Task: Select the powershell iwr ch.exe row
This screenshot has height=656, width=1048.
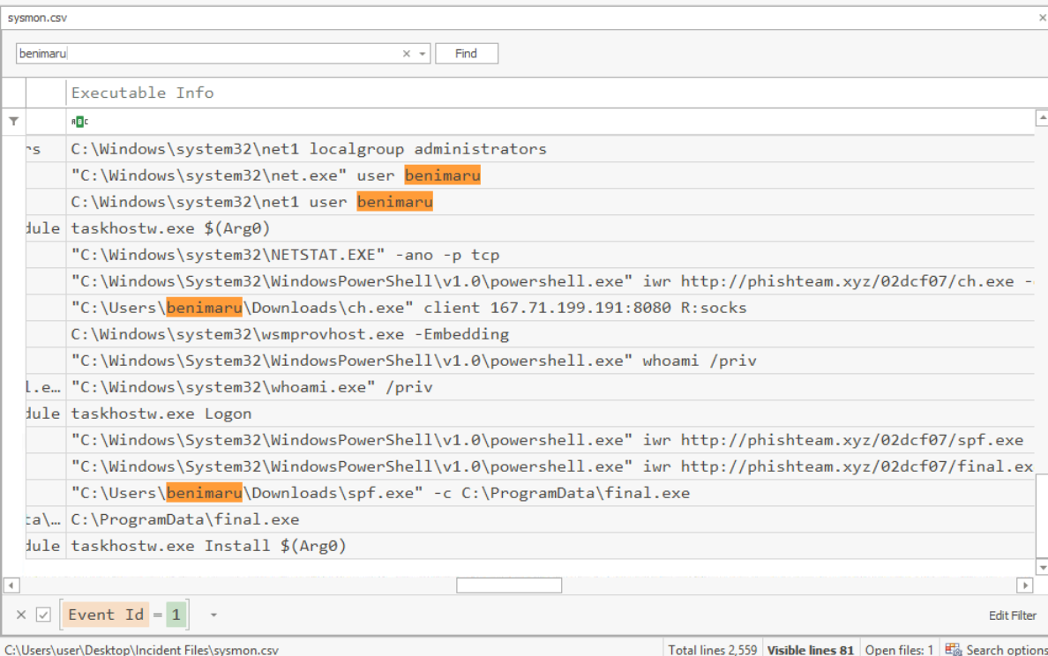Action: (x=550, y=281)
